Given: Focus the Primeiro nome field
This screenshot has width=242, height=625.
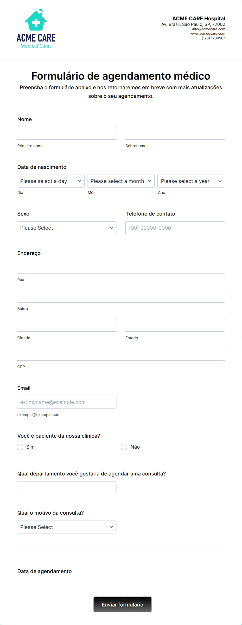Looking at the screenshot, I should 67,133.
